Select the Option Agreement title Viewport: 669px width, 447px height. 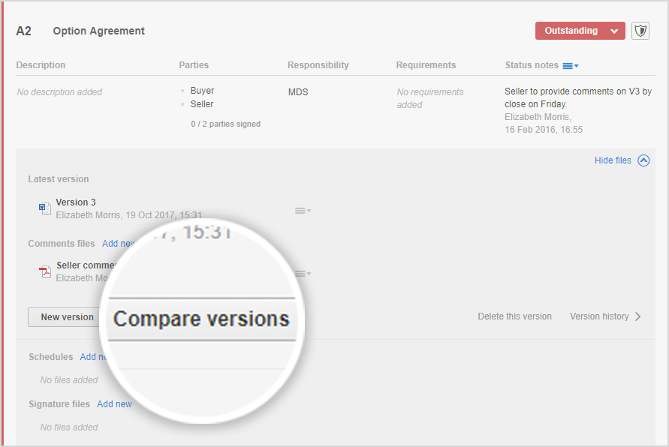[x=98, y=31]
